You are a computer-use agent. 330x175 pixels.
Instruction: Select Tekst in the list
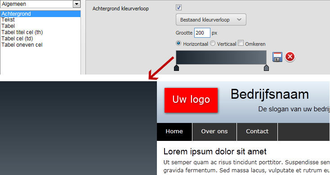8,20
